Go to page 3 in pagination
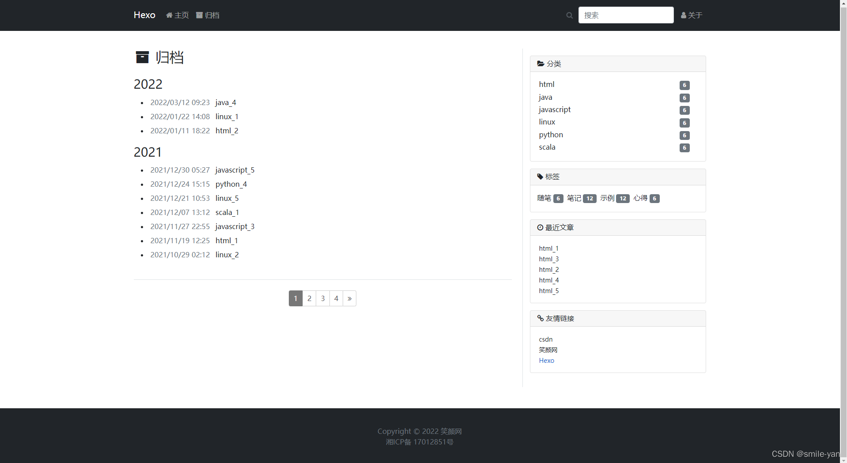 (x=323, y=298)
